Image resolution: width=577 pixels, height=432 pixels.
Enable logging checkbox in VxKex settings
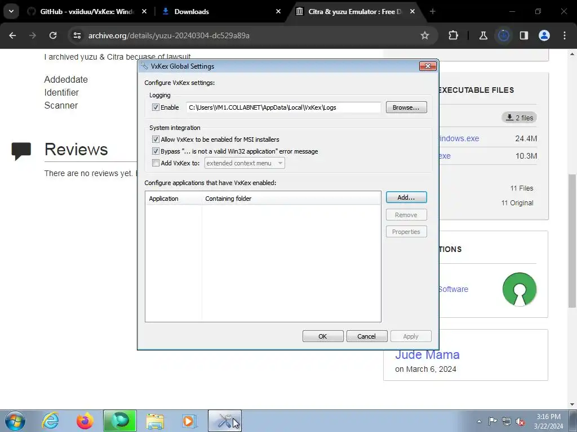[x=156, y=107]
